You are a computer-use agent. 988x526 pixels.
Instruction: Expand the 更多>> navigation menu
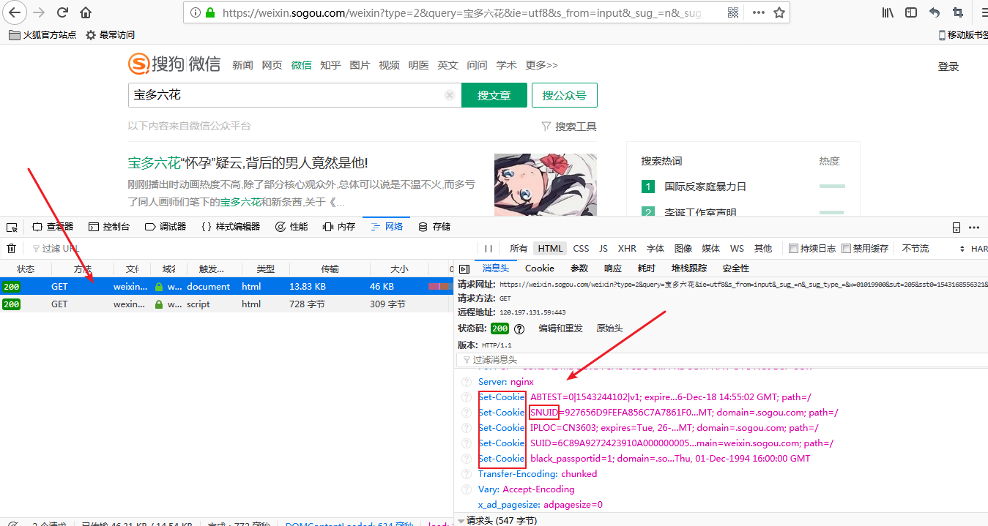pos(541,65)
